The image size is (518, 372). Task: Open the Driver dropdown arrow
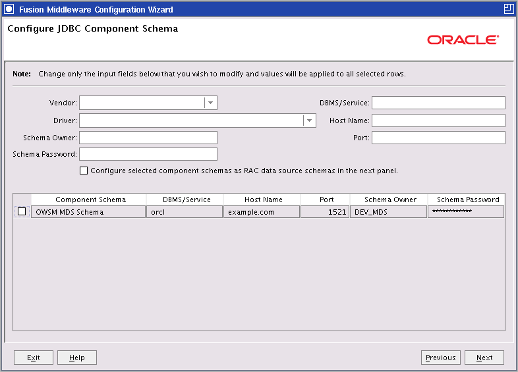(x=309, y=120)
